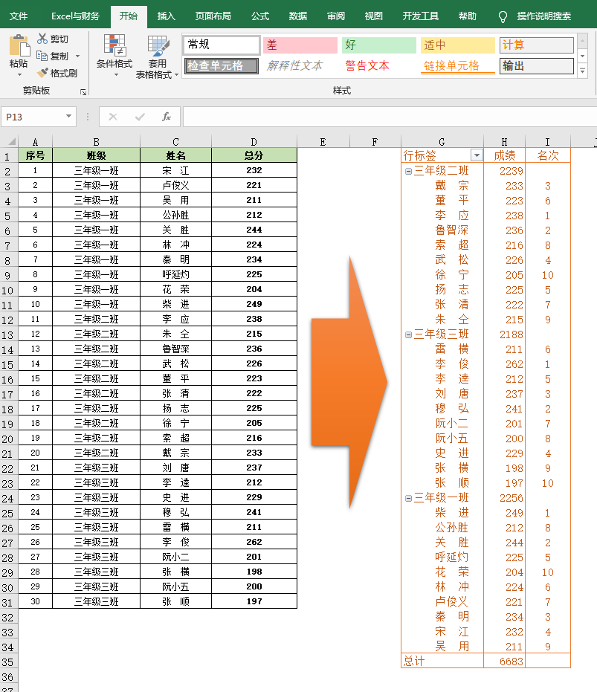Switch to the 开发工具 tab
This screenshot has width=597, height=692.
pyautogui.click(x=421, y=16)
